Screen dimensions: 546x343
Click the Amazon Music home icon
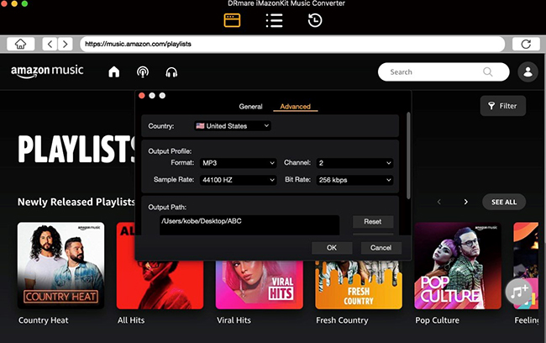pyautogui.click(x=114, y=72)
